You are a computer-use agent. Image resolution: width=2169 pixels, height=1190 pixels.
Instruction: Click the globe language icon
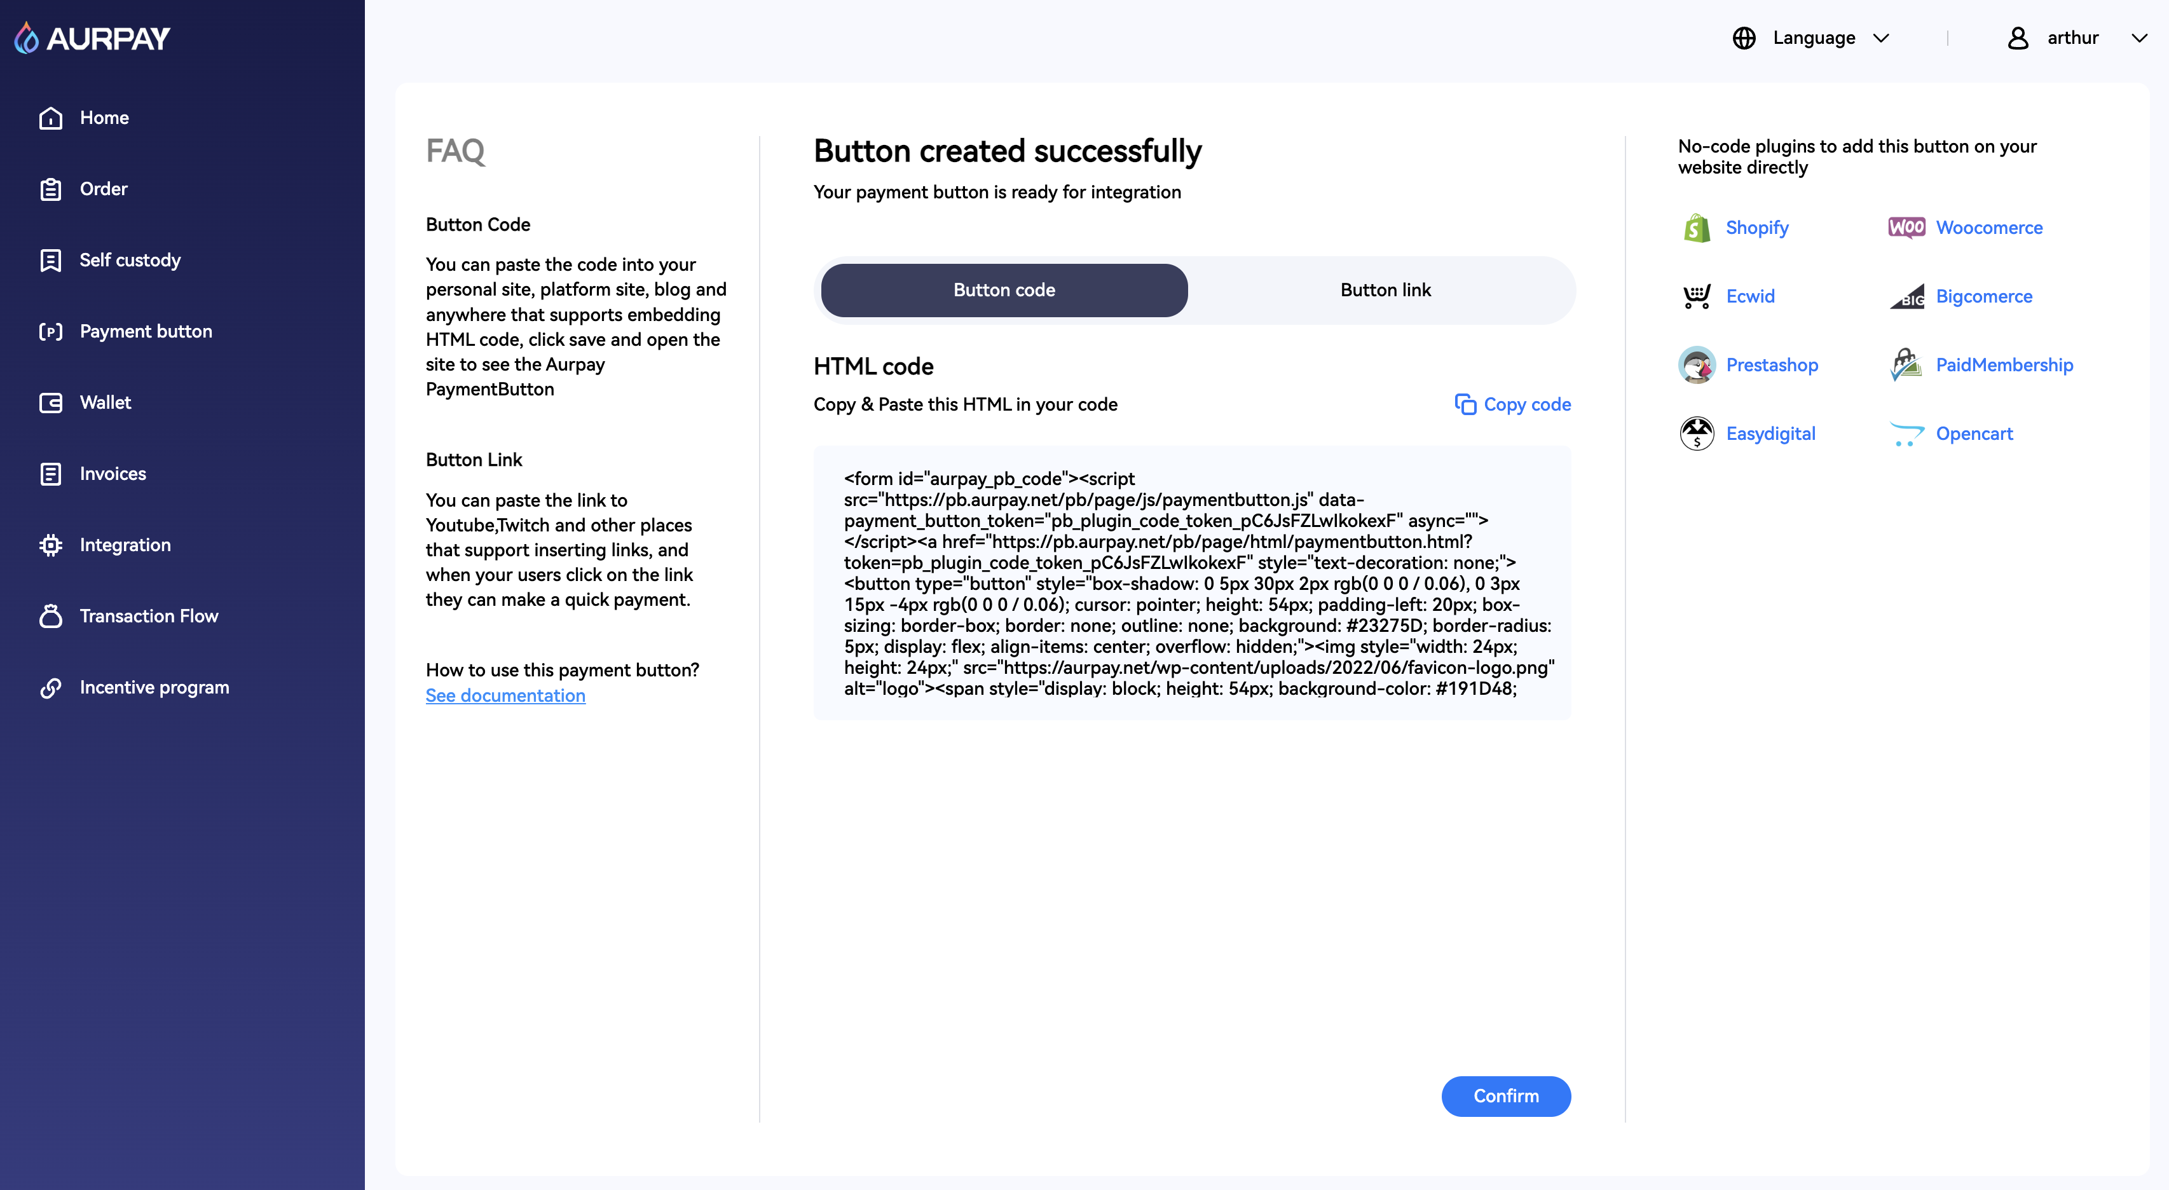click(x=1744, y=38)
